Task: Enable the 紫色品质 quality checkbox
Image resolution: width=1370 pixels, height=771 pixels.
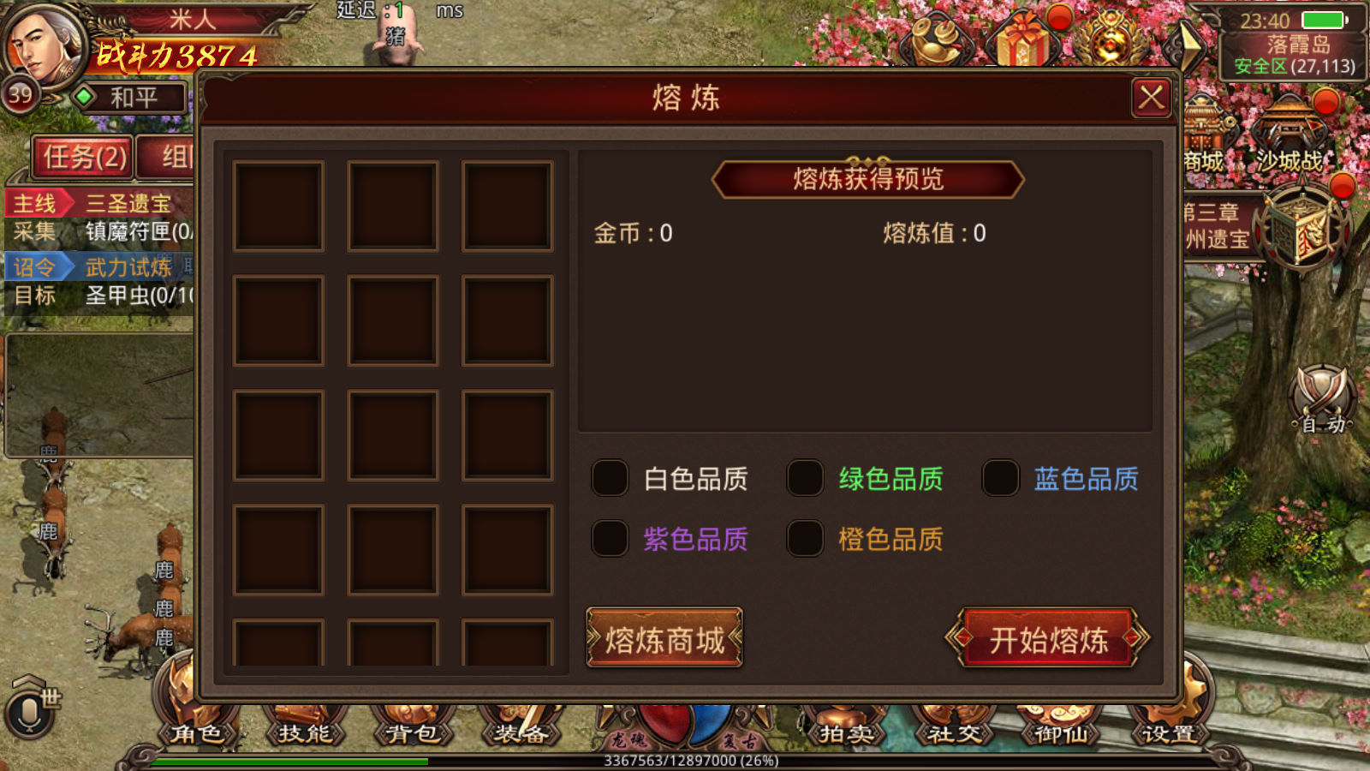Action: pyautogui.click(x=610, y=539)
